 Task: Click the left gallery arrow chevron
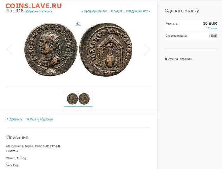coord(10,49)
